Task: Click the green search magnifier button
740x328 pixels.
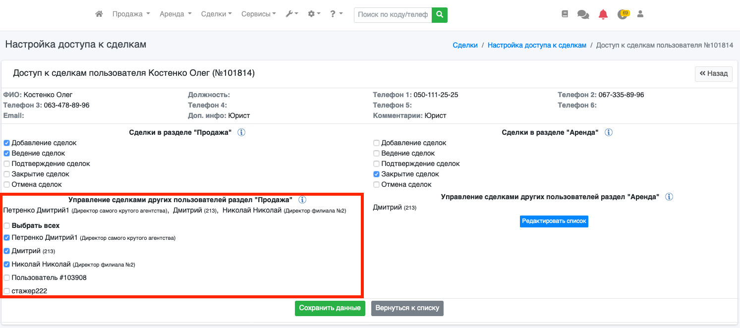Action: point(439,15)
